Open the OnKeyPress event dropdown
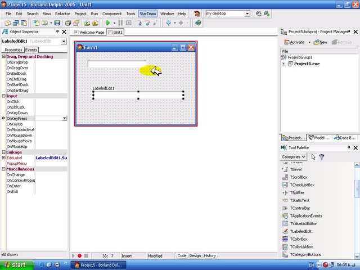The image size is (360, 270). click(64, 118)
